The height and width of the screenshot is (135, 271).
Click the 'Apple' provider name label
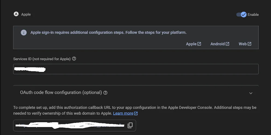(26, 15)
